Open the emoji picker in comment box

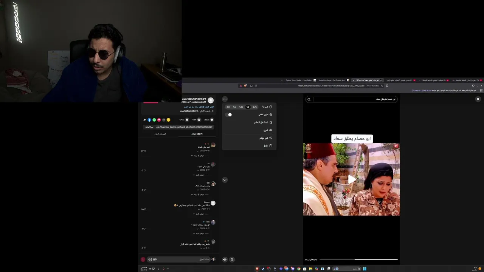(150, 259)
